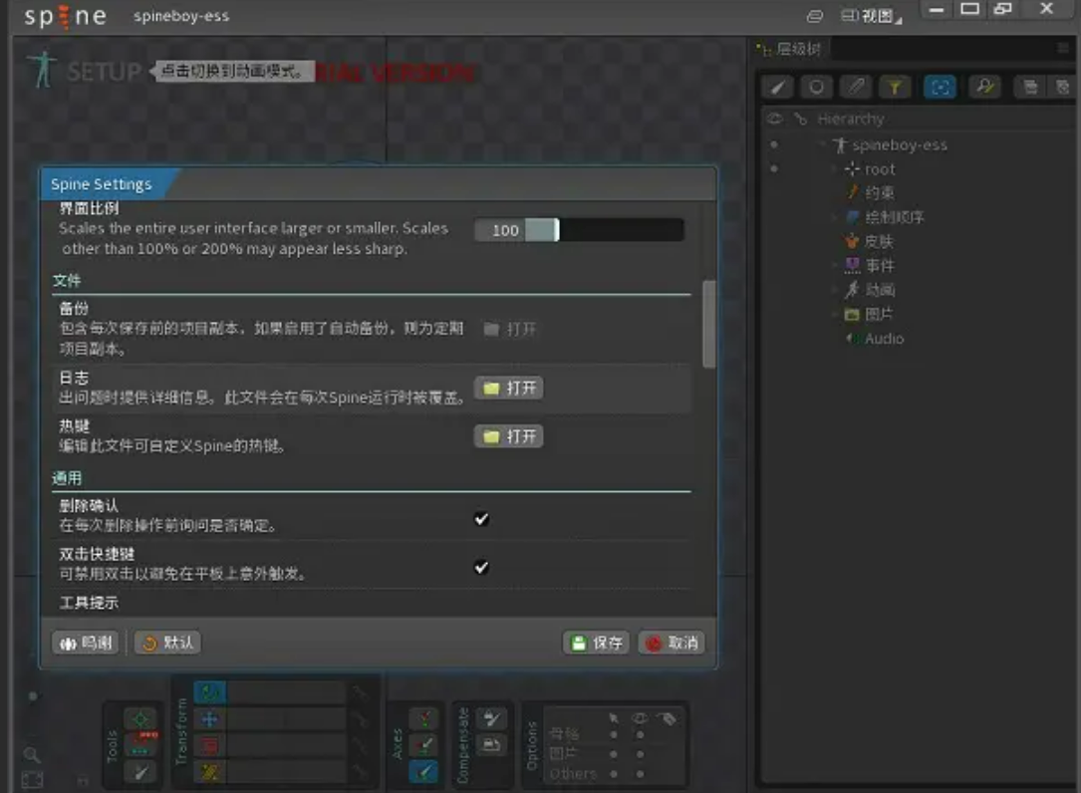Reset settings with the 默认 button

(167, 643)
